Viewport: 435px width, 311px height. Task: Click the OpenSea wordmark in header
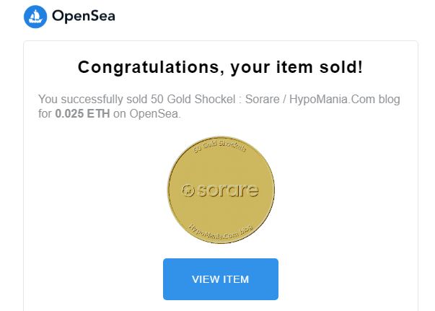click(84, 17)
